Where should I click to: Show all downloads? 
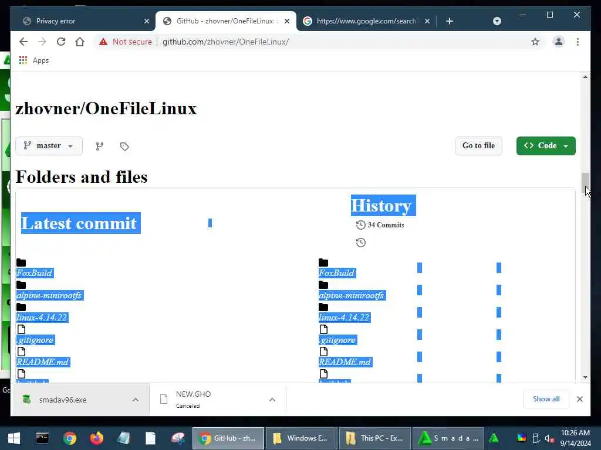pos(546,399)
